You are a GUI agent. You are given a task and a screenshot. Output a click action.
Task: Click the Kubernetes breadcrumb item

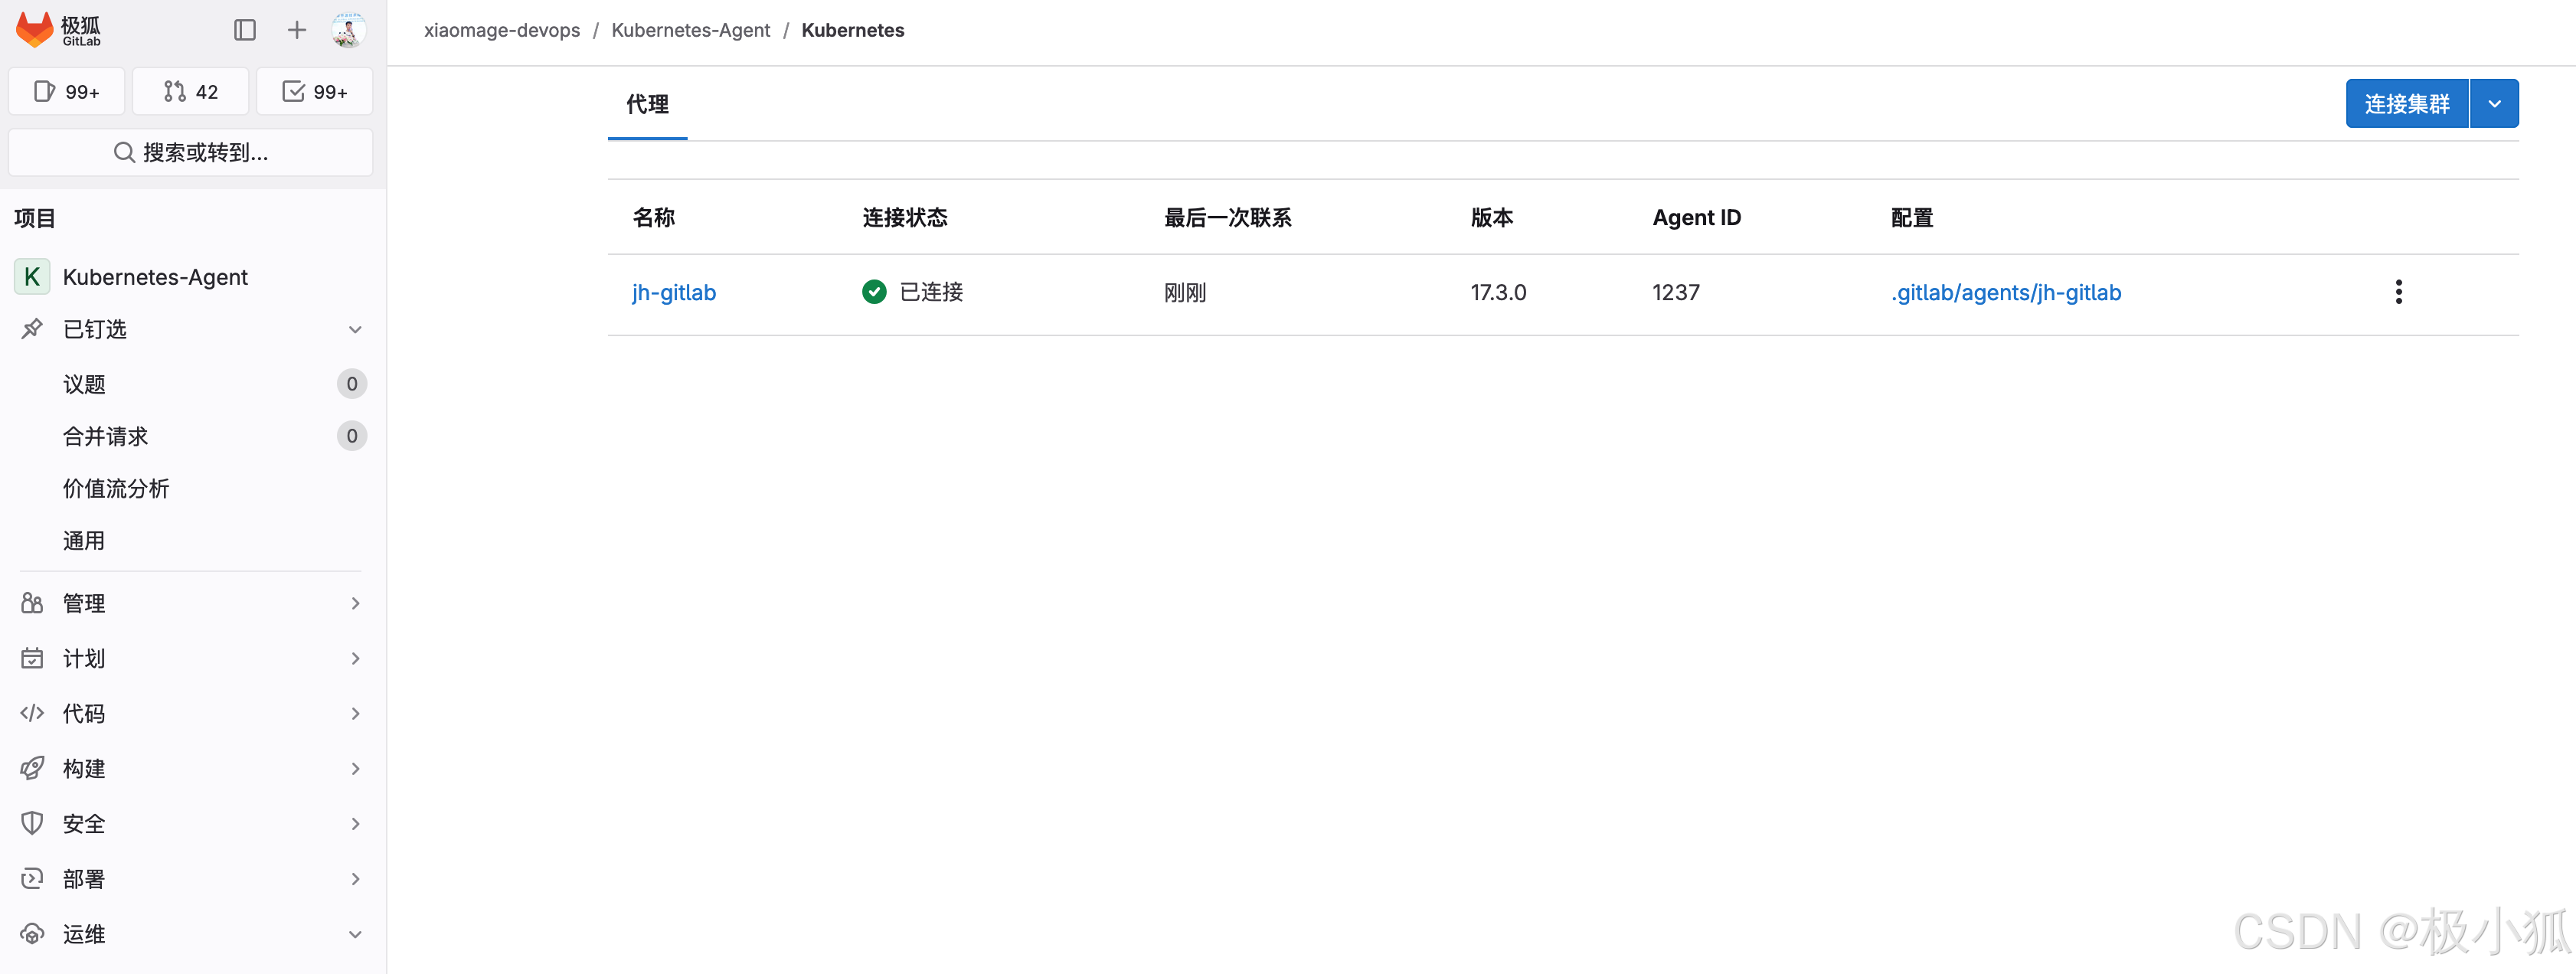click(x=853, y=30)
